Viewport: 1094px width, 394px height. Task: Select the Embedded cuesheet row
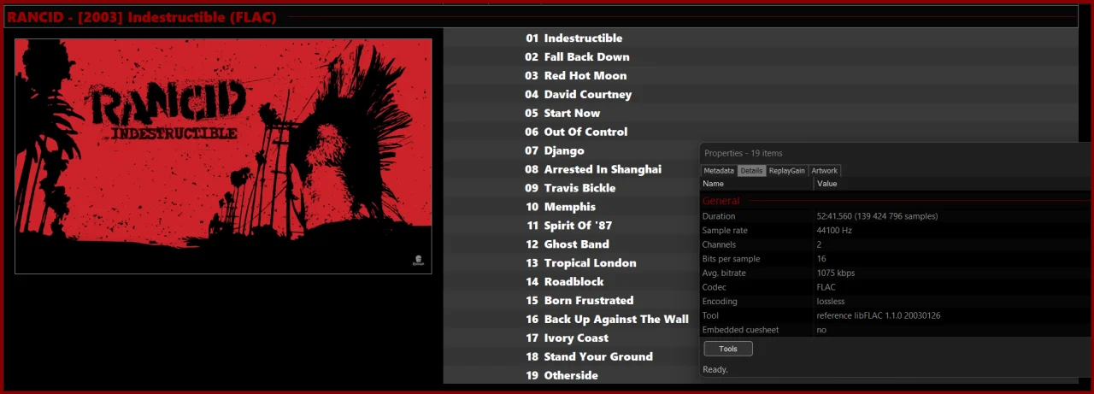coord(897,330)
